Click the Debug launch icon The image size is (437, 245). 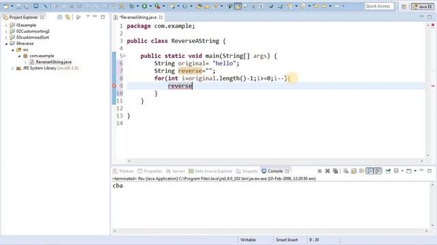pyautogui.click(x=132, y=6)
